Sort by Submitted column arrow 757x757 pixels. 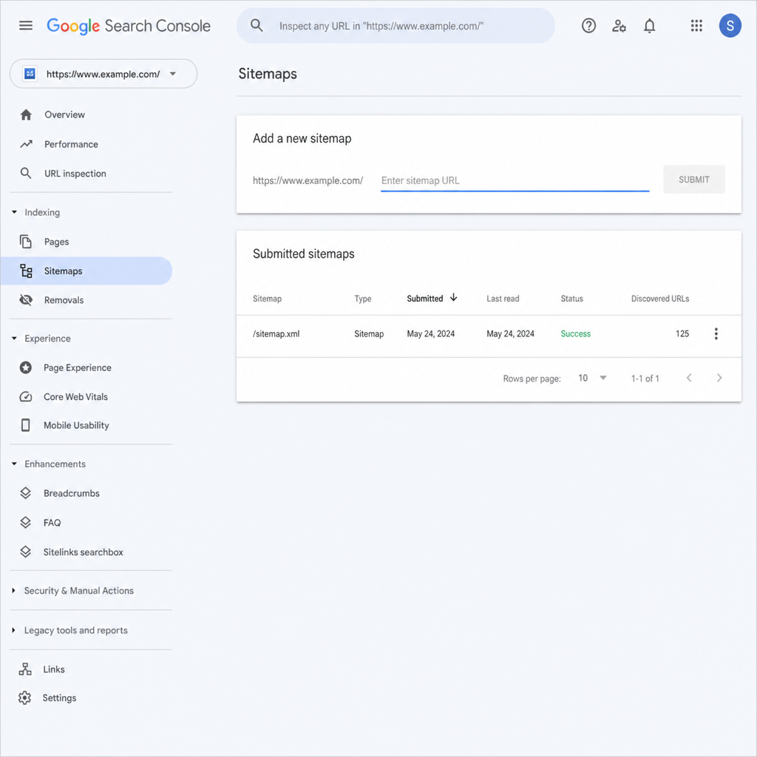pyautogui.click(x=453, y=298)
